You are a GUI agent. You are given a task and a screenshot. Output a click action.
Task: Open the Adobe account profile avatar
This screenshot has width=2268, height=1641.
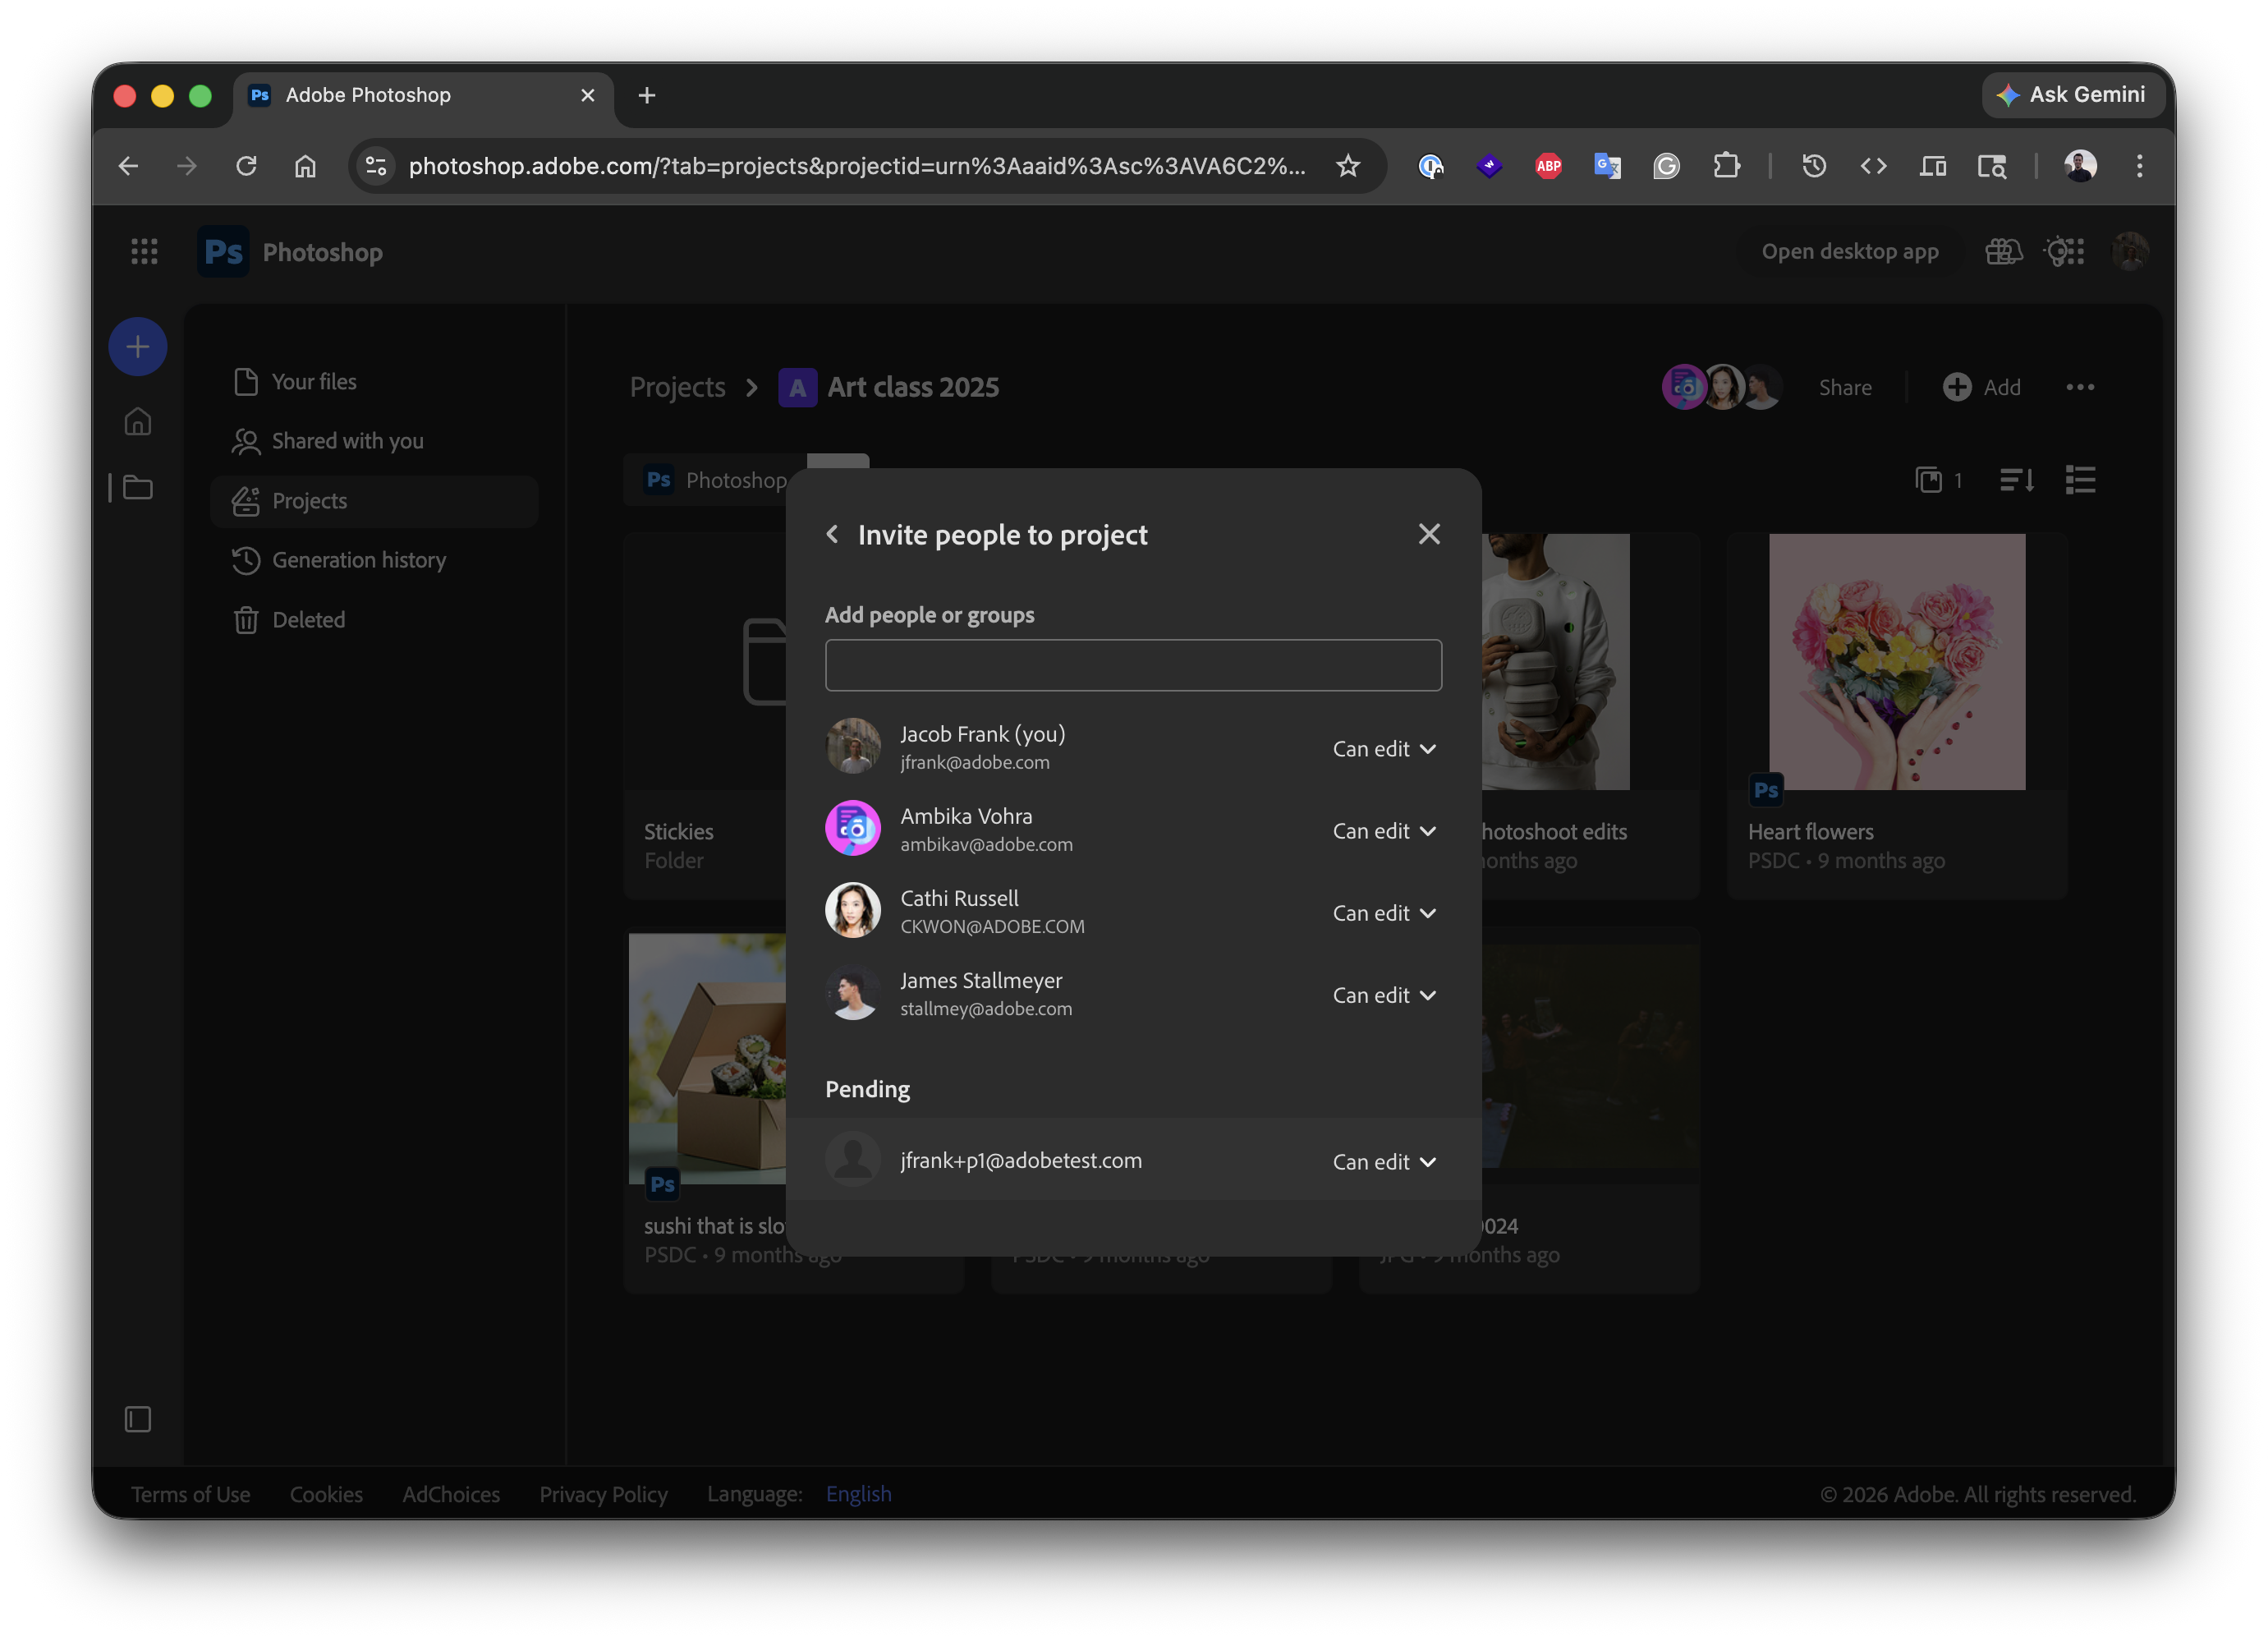2130,252
